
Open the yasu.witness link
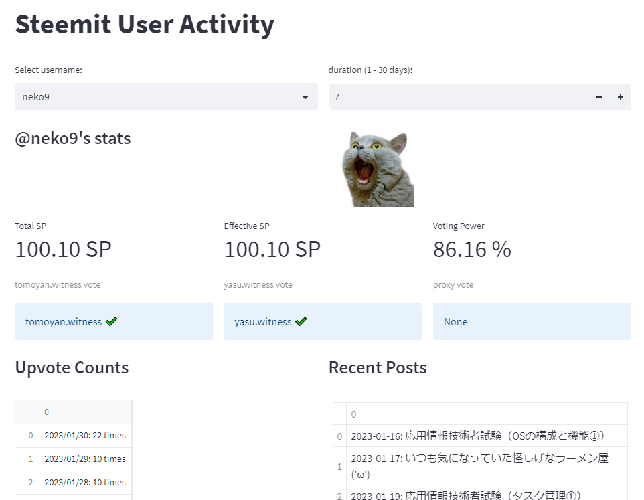[x=263, y=322]
